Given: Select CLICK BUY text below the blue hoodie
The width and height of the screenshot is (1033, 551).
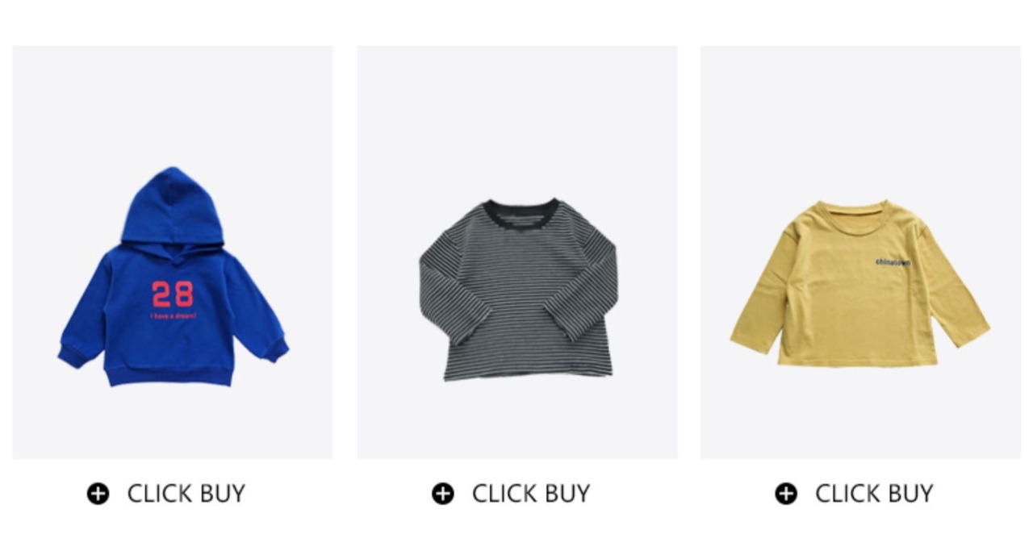Looking at the screenshot, I should click(186, 493).
